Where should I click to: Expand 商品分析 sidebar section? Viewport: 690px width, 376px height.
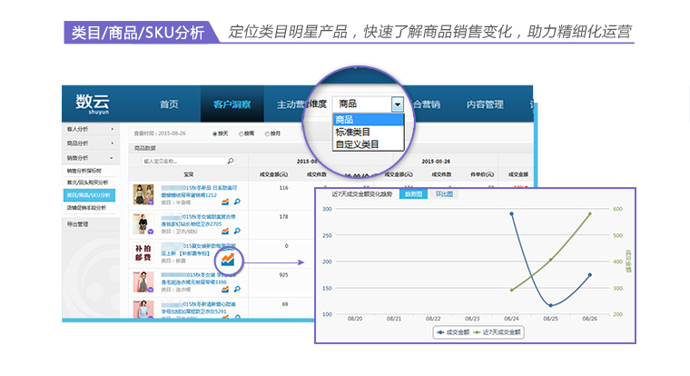click(x=90, y=143)
